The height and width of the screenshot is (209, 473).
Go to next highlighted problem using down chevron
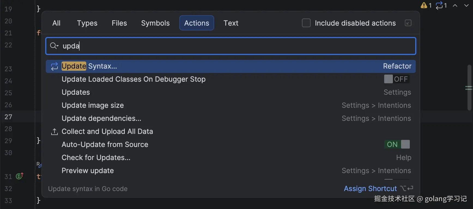tap(466, 5)
